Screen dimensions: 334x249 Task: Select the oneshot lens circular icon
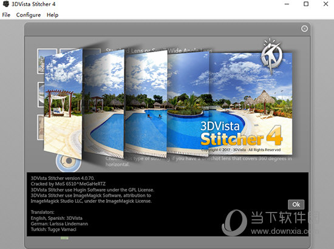tap(69, 162)
